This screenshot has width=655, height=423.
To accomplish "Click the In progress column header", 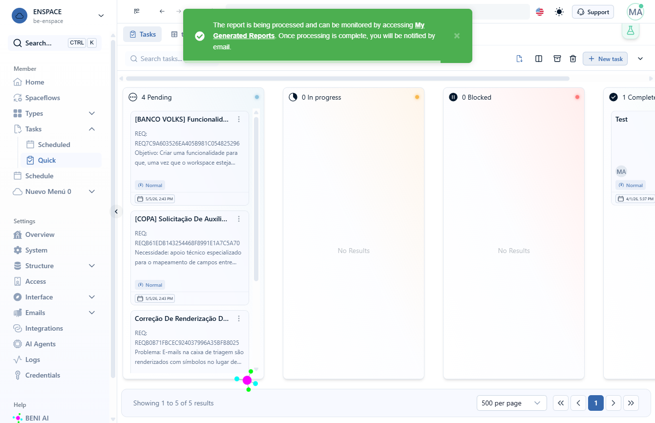I will click(x=354, y=97).
